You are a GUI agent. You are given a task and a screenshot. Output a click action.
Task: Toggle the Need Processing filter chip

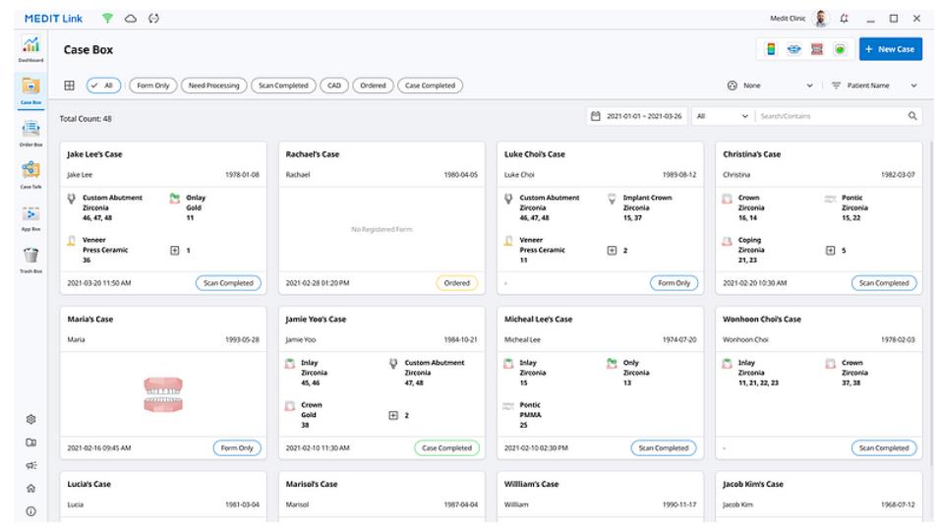[213, 86]
